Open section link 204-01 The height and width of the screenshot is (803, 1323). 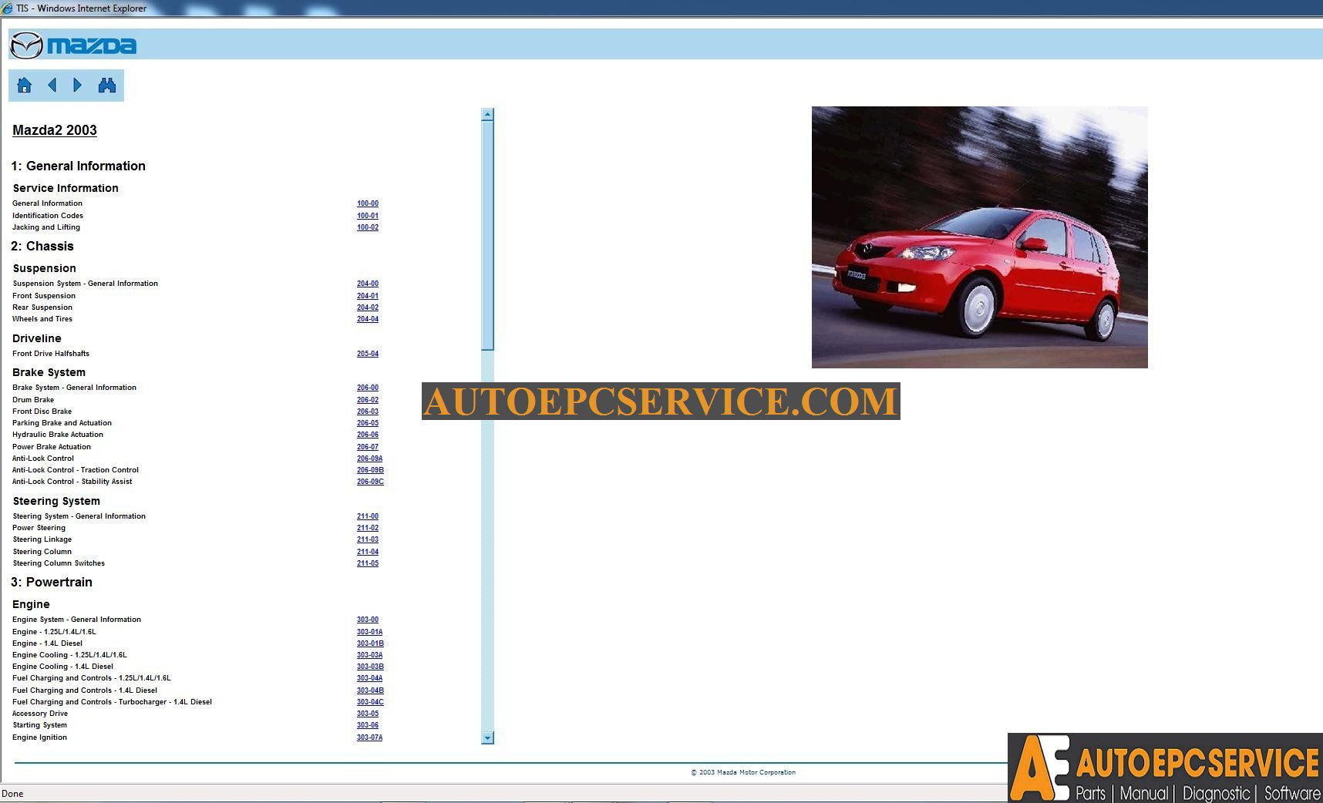(x=368, y=296)
